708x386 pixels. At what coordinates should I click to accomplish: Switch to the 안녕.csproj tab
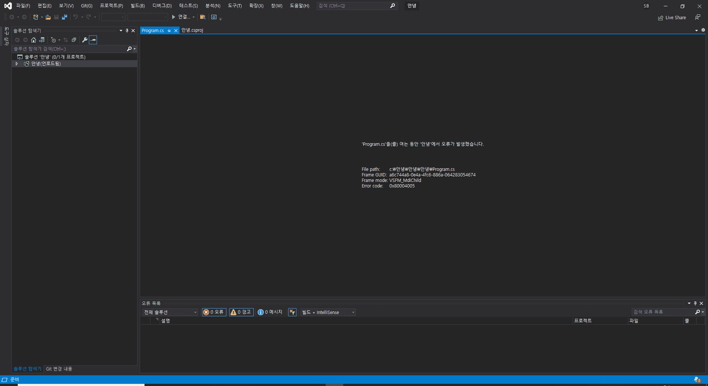[192, 30]
